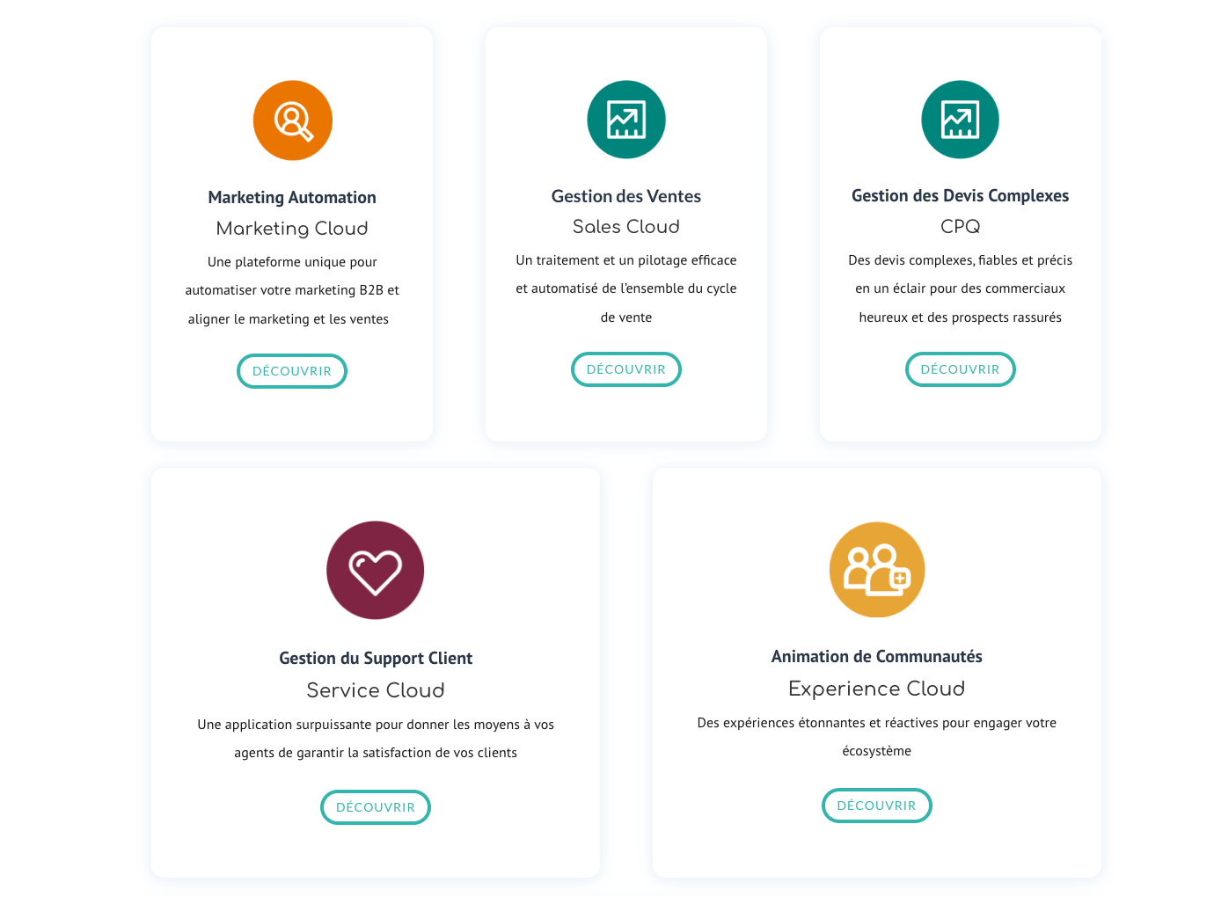The height and width of the screenshot is (897, 1214).
Task: Click the Animation de Communautés title
Action: tap(876, 657)
